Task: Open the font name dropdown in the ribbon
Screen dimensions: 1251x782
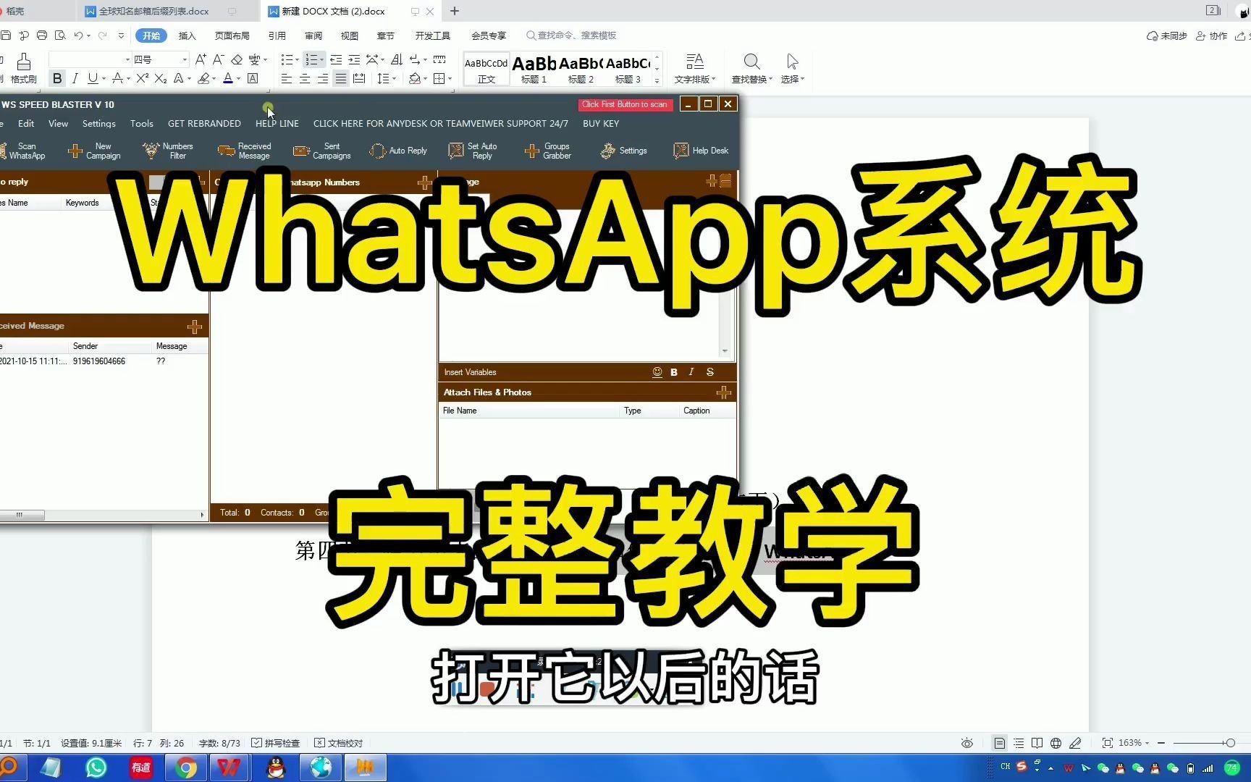Action: click(127, 59)
